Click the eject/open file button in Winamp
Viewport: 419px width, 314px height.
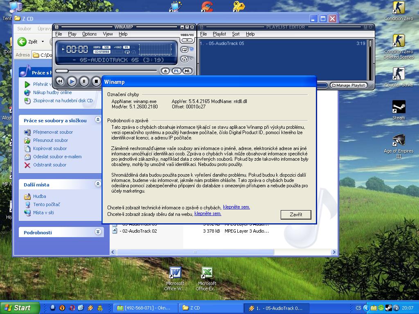pos(165,71)
